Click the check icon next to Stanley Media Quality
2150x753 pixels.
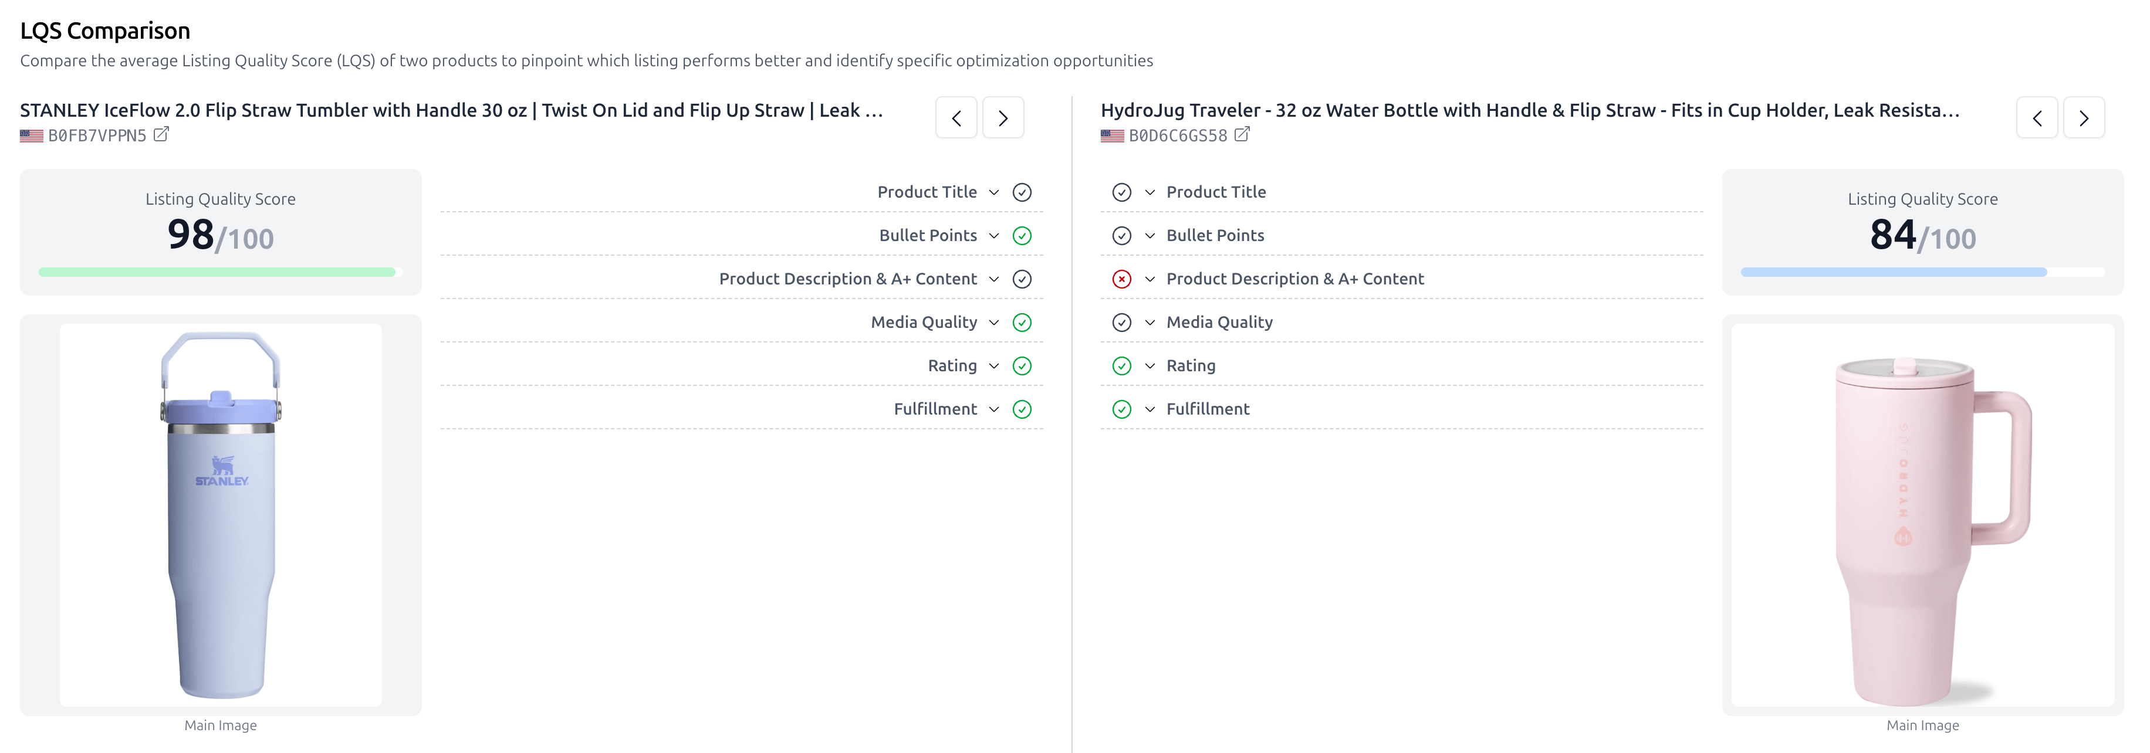[1022, 322]
